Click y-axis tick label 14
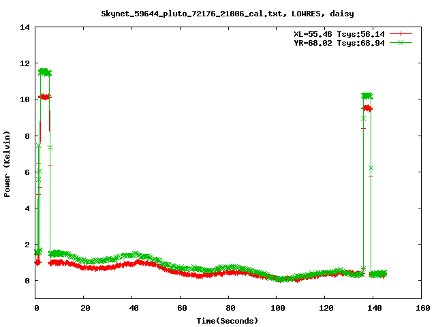436x327 pixels. point(25,27)
